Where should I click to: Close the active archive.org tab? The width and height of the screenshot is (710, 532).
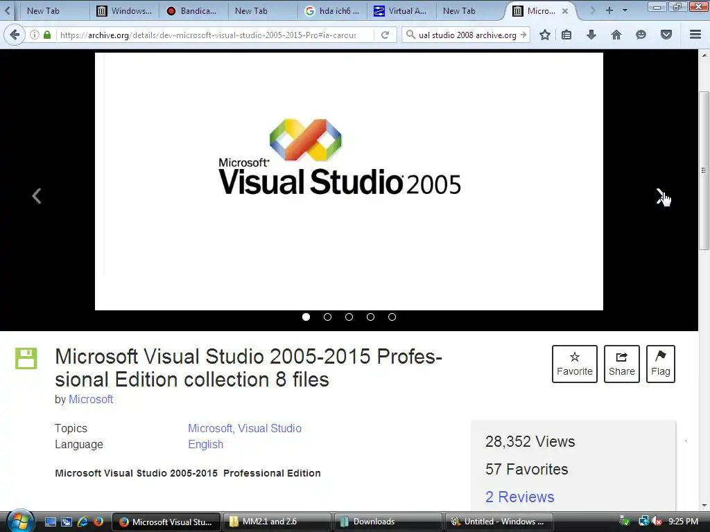pos(565,11)
